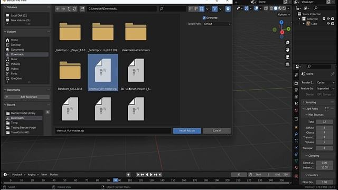Switch file browser to horizontal list display

tap(196, 9)
